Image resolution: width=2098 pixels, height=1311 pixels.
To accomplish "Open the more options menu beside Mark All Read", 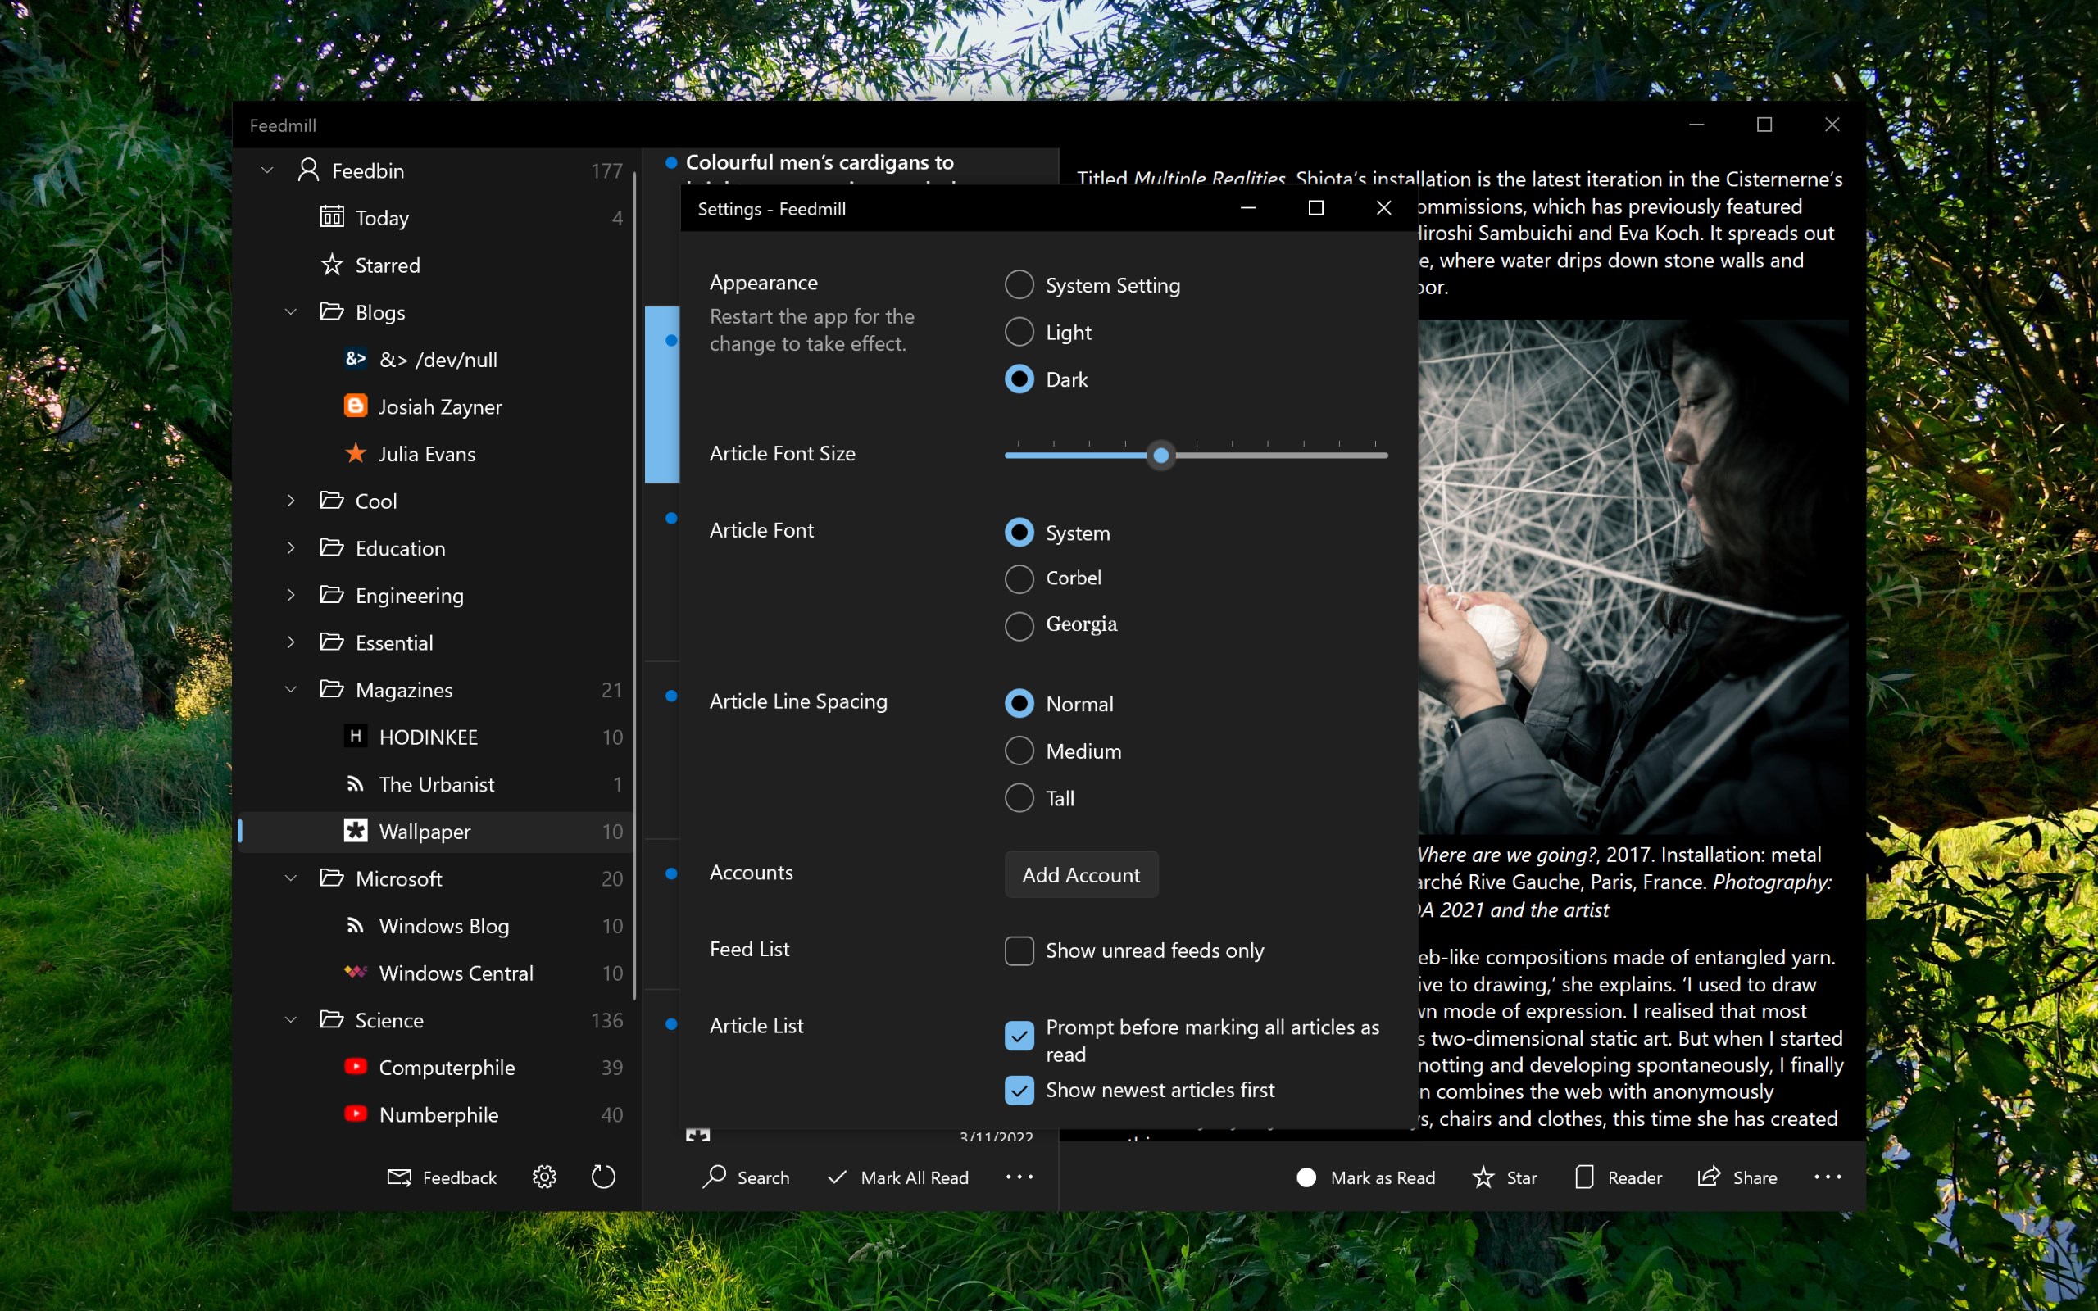I will coord(1019,1177).
